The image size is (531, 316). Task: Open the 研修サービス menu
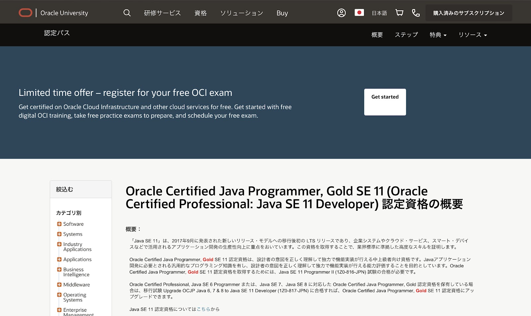162,13
